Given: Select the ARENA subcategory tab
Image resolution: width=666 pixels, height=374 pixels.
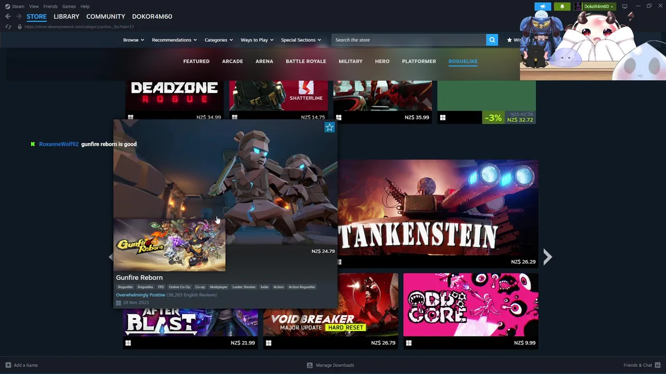Looking at the screenshot, I should click(264, 61).
